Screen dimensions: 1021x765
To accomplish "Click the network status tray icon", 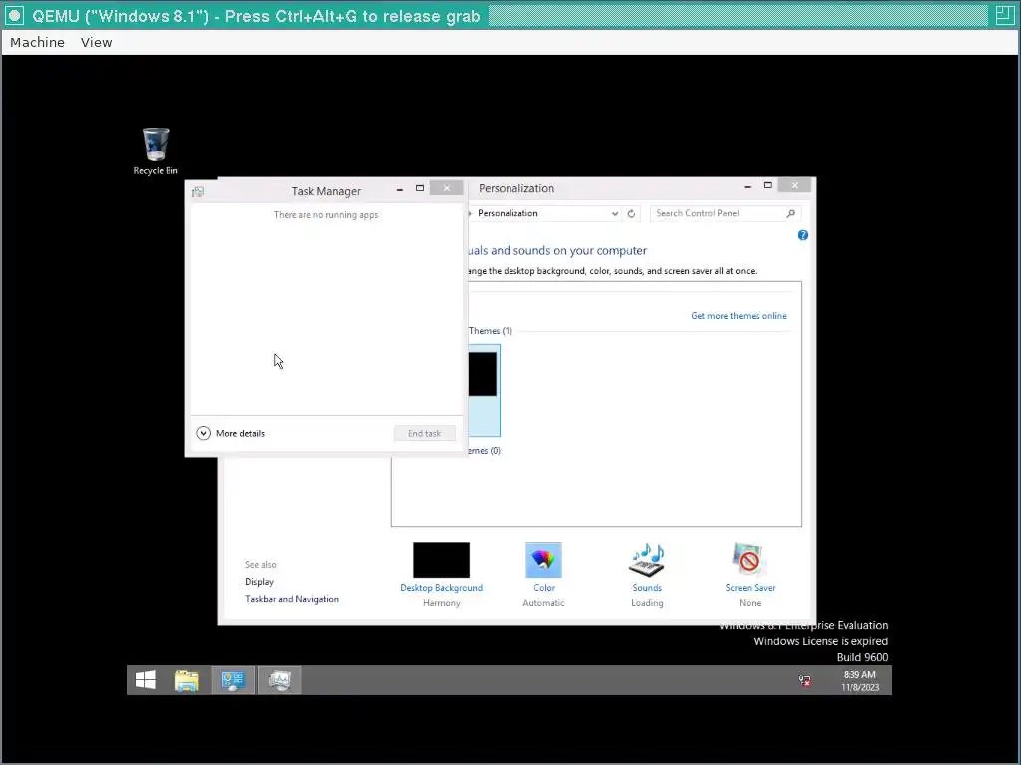I will tap(805, 681).
